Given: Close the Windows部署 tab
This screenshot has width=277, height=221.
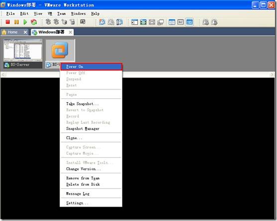Looking at the screenshot, I should [x=71, y=32].
